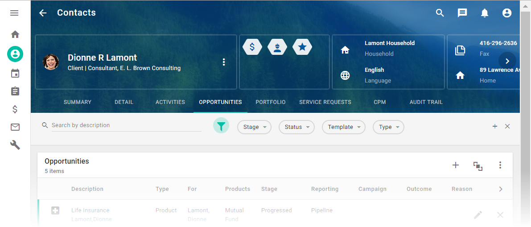Toggle the green filter button
Image resolution: width=531 pixels, height=227 pixels.
[221, 127]
